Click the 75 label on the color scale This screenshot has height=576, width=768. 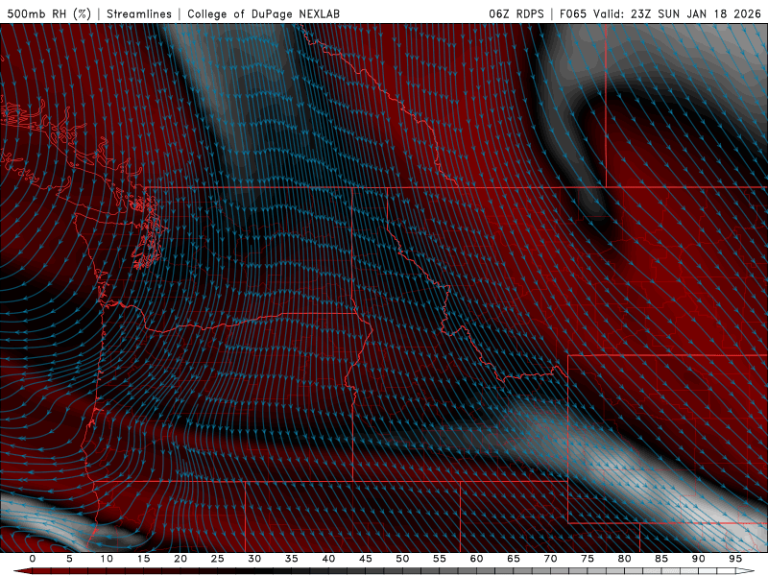click(x=588, y=559)
